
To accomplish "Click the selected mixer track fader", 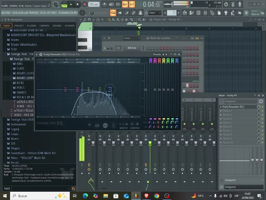I will point(150,143).
